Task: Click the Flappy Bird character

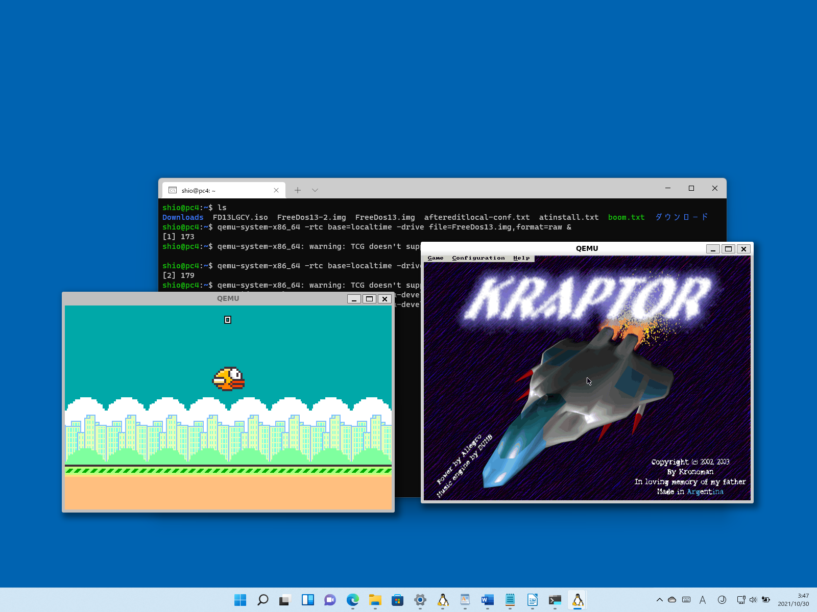Action: pos(229,379)
